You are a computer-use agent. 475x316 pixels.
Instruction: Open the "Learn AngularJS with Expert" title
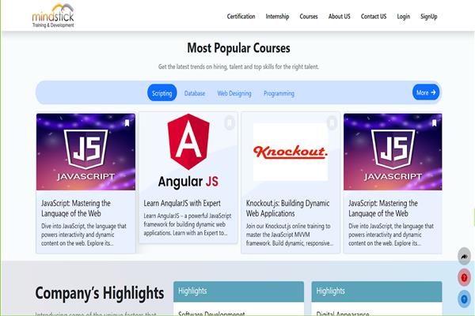182,203
